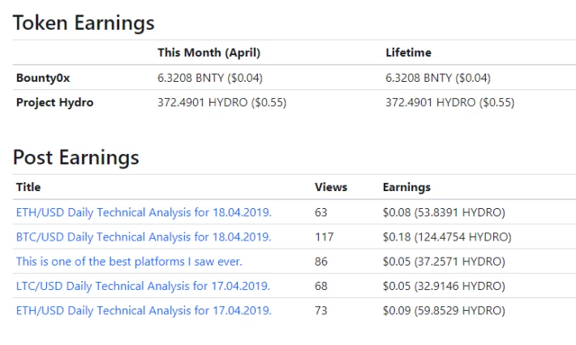
Task: Select the views count 117
Action: (x=324, y=237)
